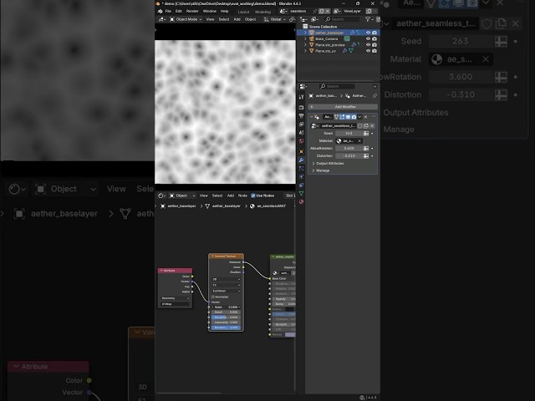Open the viewport View menu
The width and height of the screenshot is (535, 401).
point(210,19)
